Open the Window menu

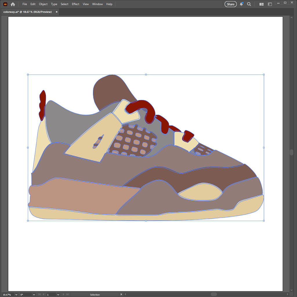(x=97, y=4)
